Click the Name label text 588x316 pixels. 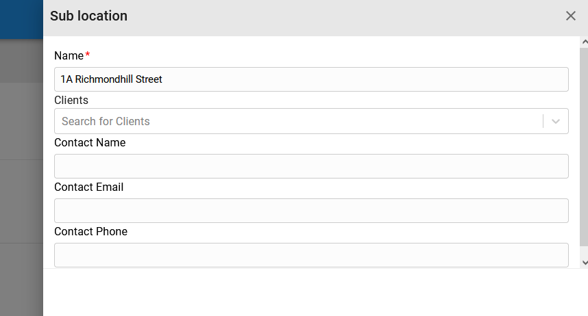[69, 56]
